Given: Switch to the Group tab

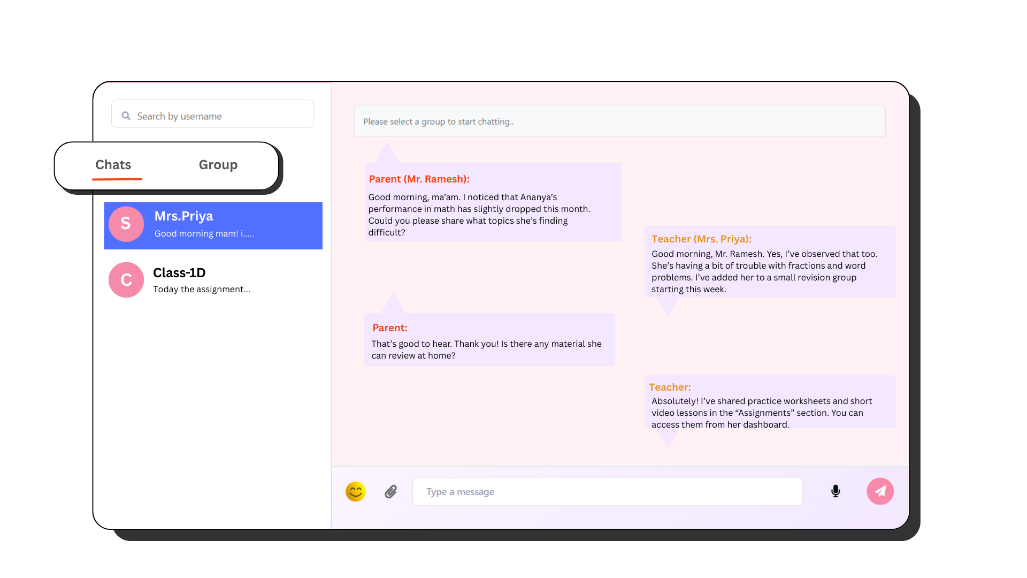Looking at the screenshot, I should (218, 165).
